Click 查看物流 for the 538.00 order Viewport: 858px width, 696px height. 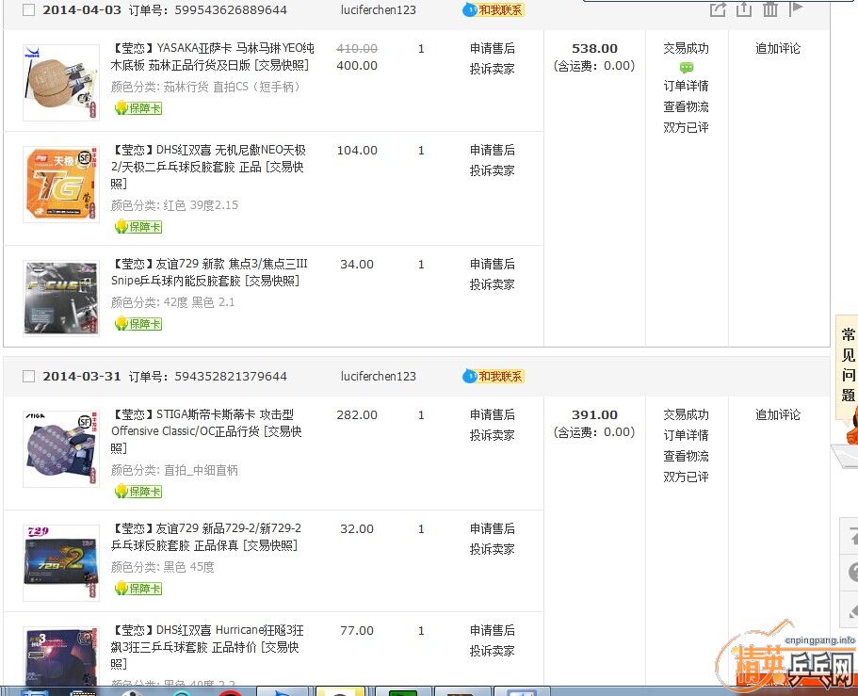(x=686, y=106)
